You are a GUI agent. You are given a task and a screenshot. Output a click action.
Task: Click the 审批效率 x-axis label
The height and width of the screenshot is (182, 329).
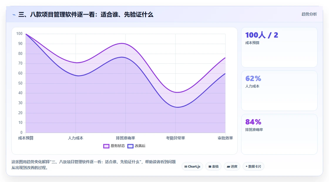pos(225,138)
